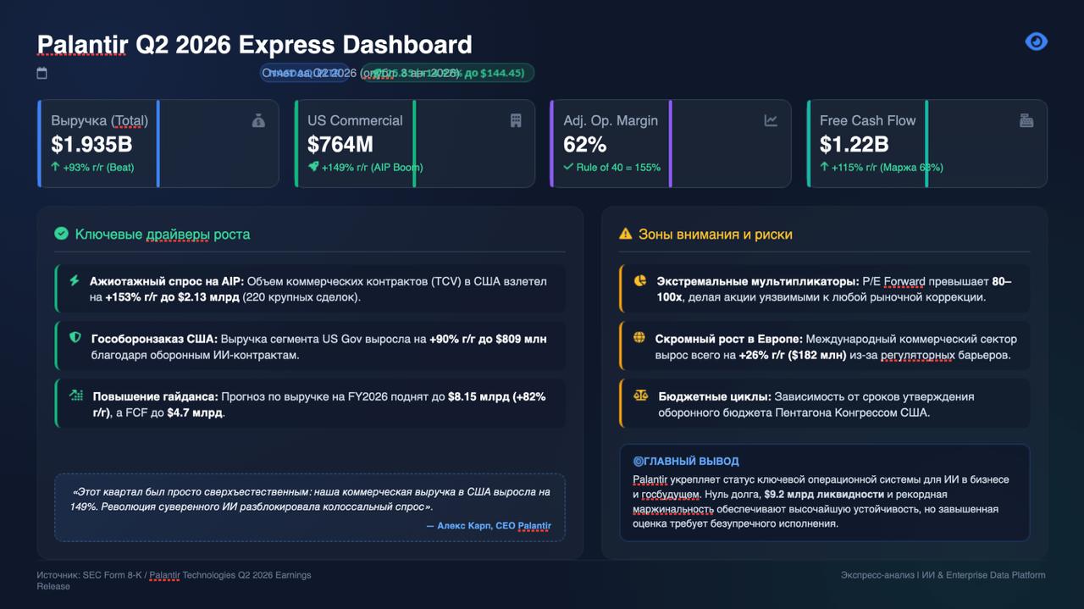
Task: Click the cash register icon in Free Cash Flow card
Action: [x=1026, y=121]
